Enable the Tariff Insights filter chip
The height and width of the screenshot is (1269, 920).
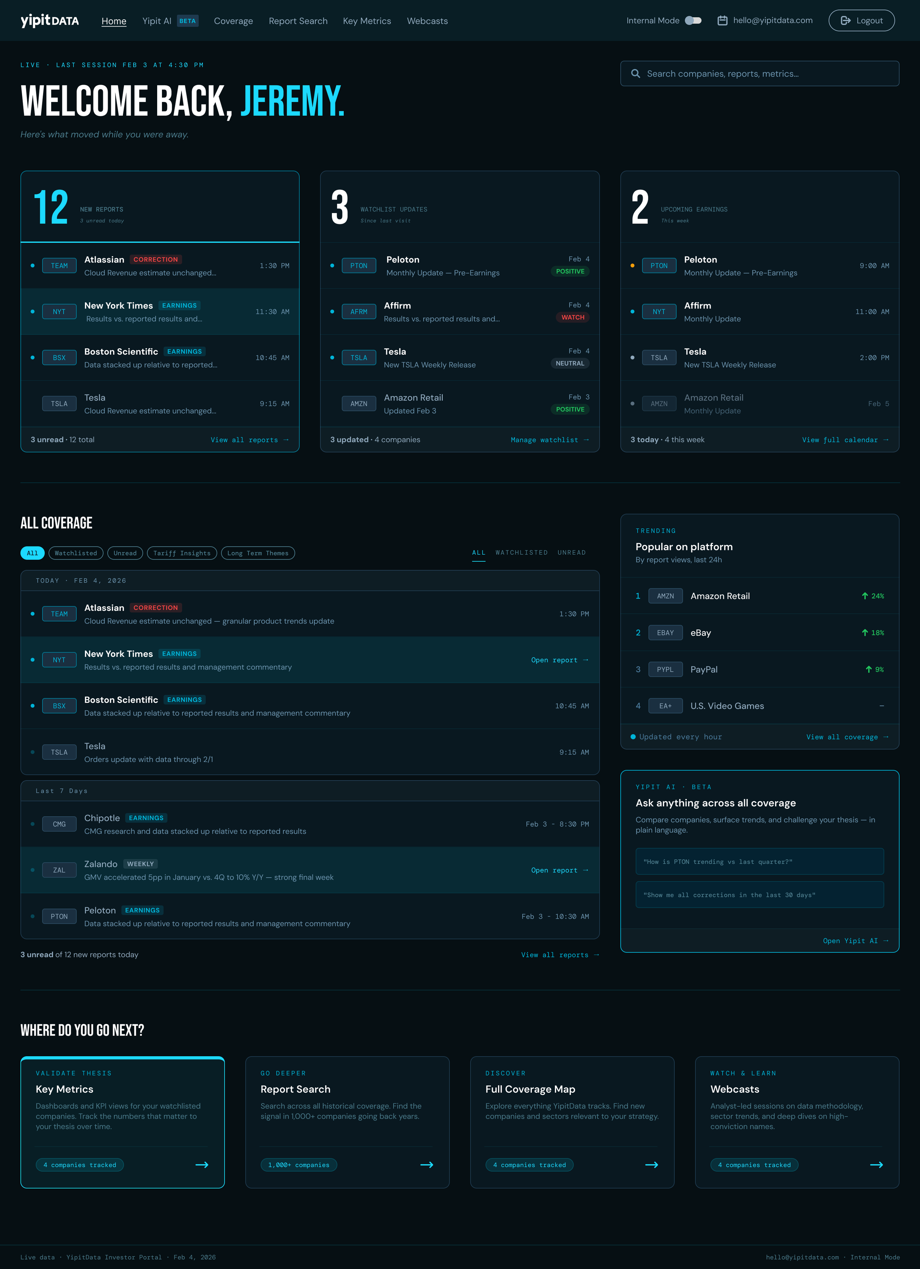click(x=182, y=553)
